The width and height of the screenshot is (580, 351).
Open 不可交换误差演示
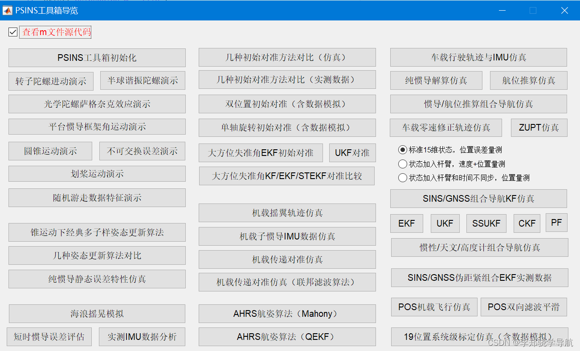point(143,151)
